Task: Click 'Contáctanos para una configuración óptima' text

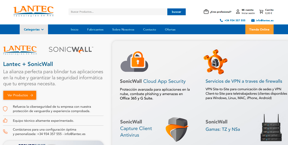Action: [44, 129]
